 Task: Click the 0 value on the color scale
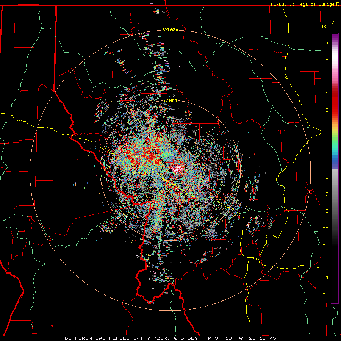click(x=327, y=161)
